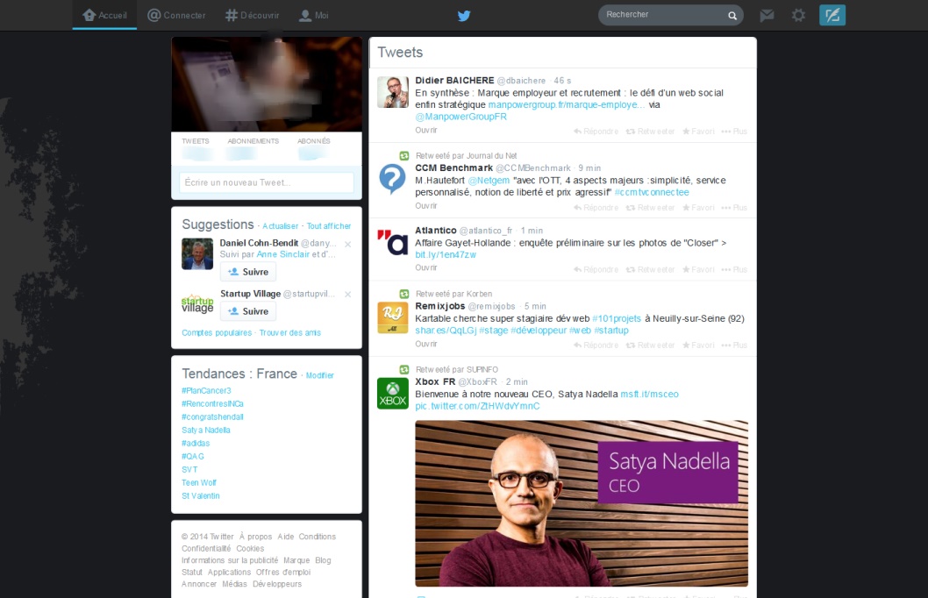Open the settings gear menu

click(798, 16)
